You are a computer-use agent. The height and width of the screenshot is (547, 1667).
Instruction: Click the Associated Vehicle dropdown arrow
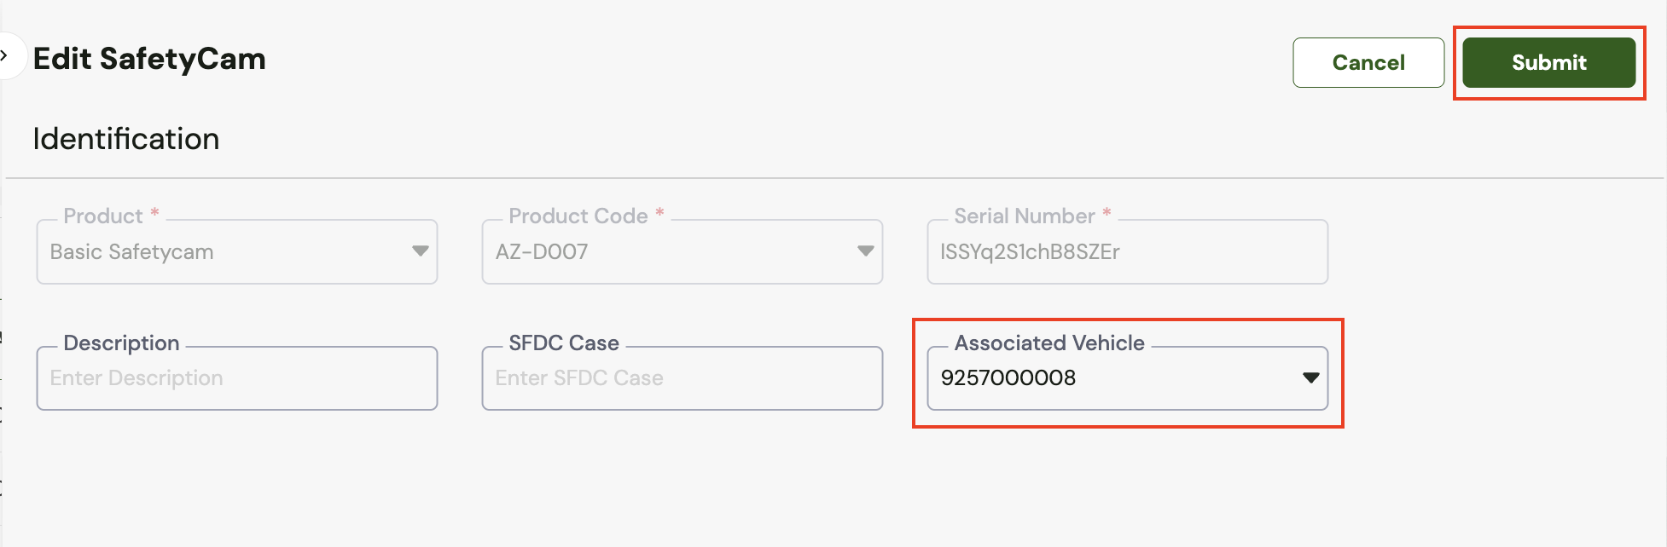click(1310, 377)
